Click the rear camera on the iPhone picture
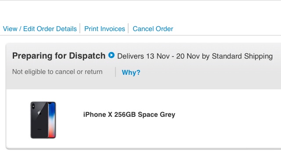The width and height of the screenshot is (281, 161). point(33,106)
